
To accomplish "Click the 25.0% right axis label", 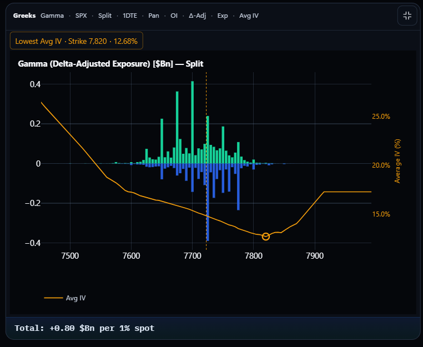I will click(x=381, y=117).
